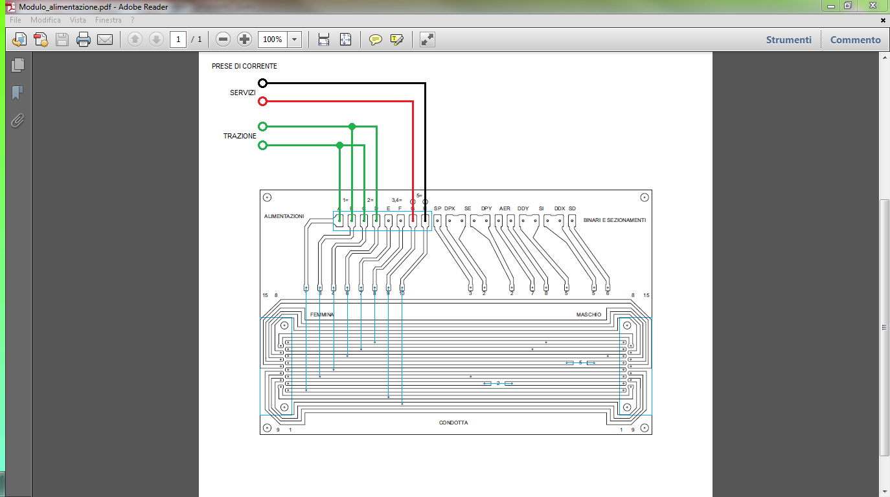Select the highlight text tool
The image size is (890, 497).
coord(397,39)
